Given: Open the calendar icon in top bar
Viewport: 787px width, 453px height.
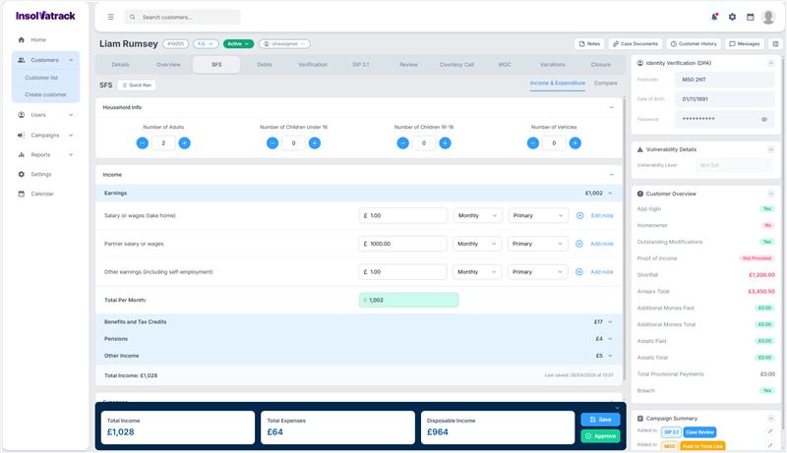Looking at the screenshot, I should click(750, 17).
